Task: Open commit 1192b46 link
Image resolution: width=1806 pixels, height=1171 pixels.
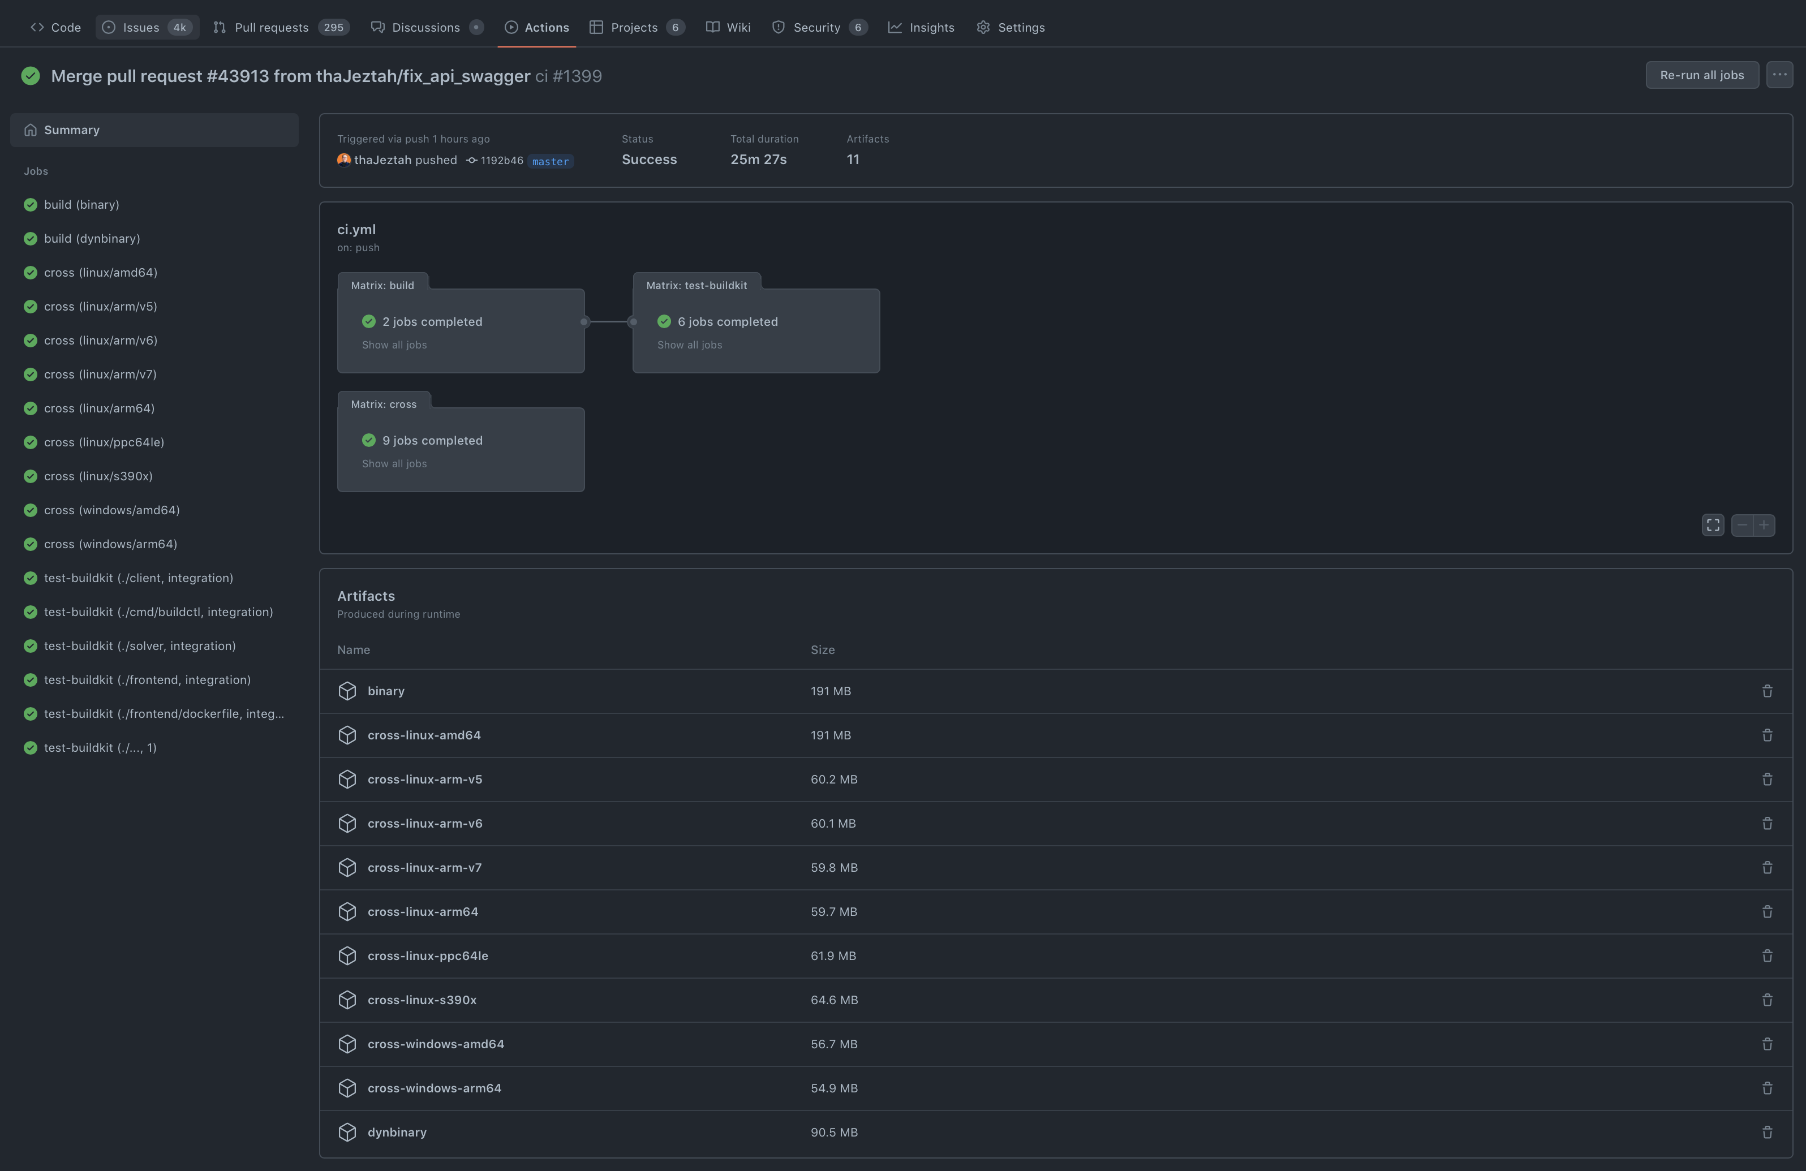Action: pyautogui.click(x=502, y=160)
